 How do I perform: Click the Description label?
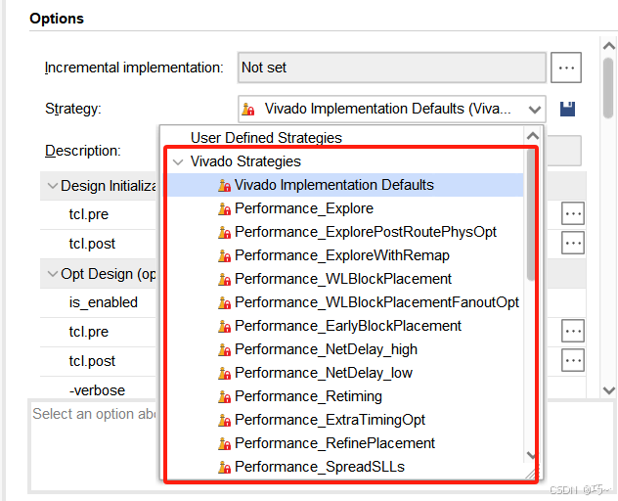tap(83, 151)
